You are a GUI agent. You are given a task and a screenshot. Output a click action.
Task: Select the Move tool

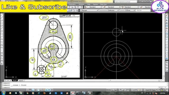[x=167, y=28]
